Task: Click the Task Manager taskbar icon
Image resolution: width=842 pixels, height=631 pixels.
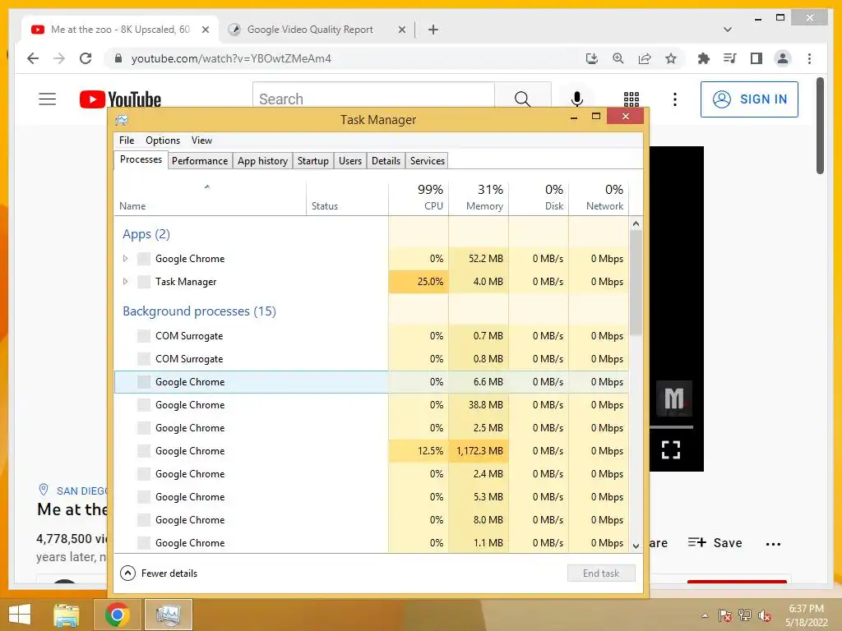Action: (169, 615)
